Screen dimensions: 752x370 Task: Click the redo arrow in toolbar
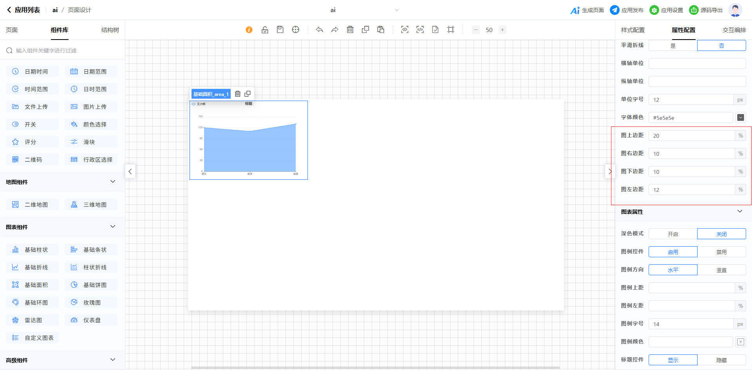click(334, 30)
